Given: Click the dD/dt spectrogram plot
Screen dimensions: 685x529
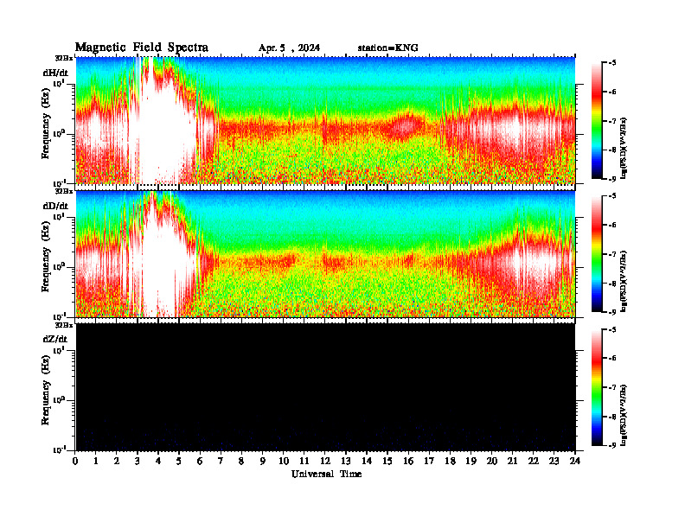Looking at the screenshot, I should click(325, 254).
